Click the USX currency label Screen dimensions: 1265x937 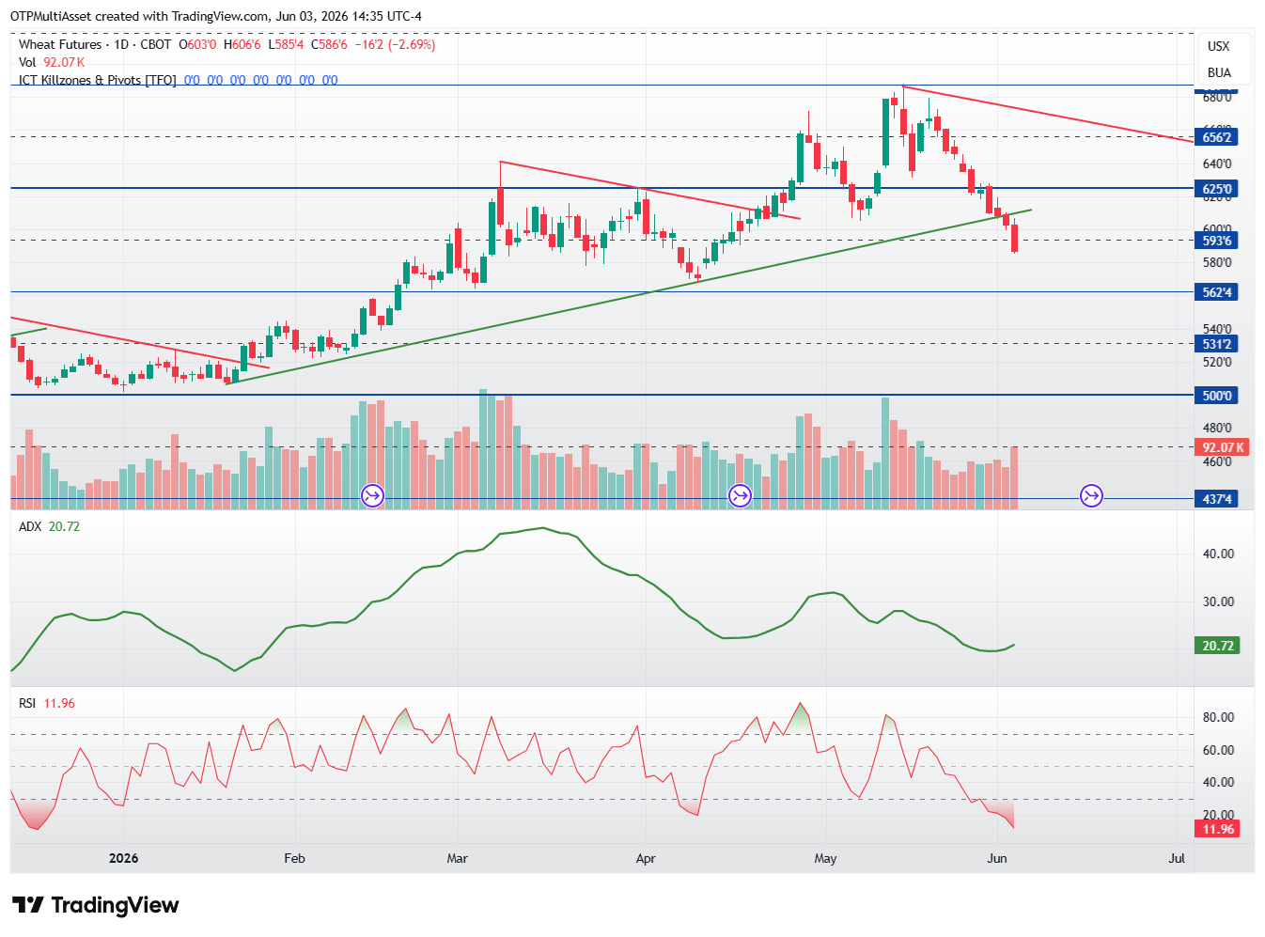(1218, 46)
